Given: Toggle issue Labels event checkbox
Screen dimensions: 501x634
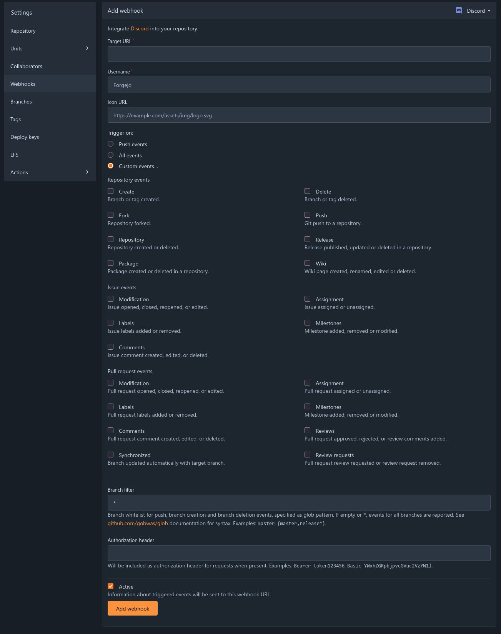Looking at the screenshot, I should tap(111, 323).
